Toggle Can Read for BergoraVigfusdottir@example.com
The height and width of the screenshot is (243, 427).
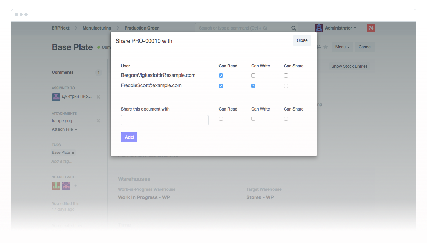click(221, 76)
